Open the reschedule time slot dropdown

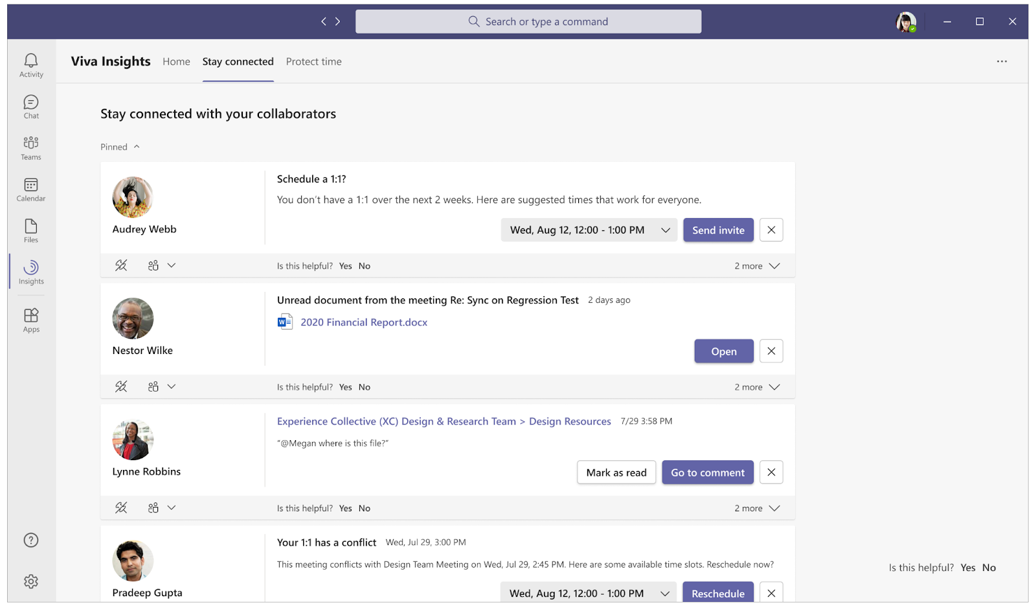(x=589, y=592)
